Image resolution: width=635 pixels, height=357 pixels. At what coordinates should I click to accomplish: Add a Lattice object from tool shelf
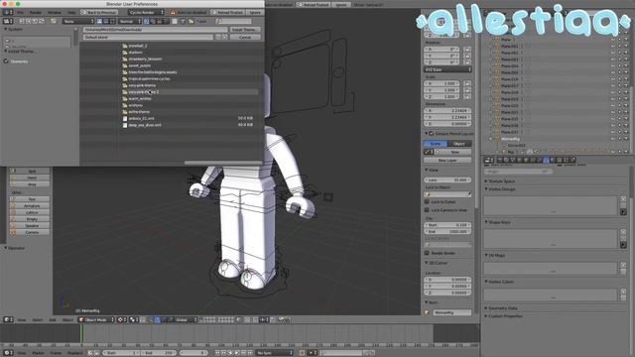tap(30, 212)
